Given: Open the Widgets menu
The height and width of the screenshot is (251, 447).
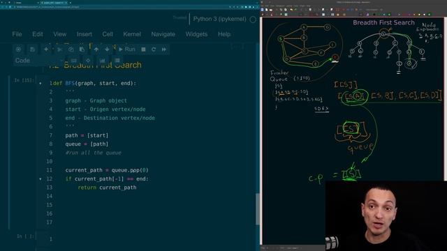Looking at the screenshot, I should tap(196, 34).
